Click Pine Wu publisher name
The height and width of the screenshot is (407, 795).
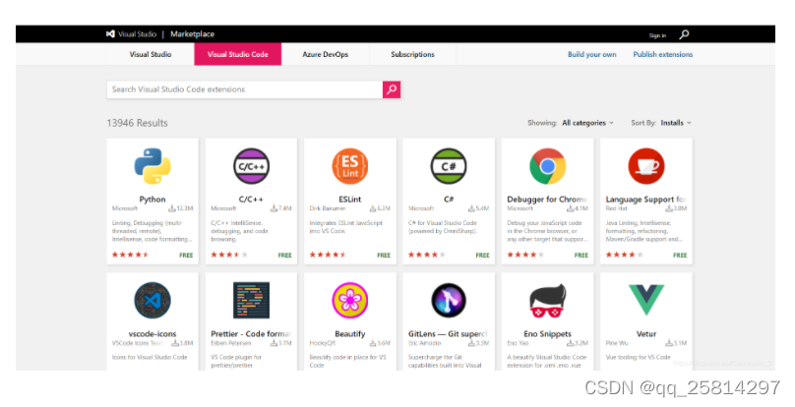point(617,343)
